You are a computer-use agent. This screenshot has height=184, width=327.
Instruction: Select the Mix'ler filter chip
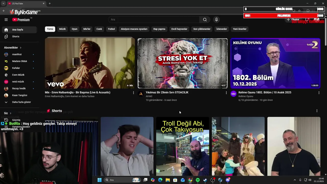(87, 29)
